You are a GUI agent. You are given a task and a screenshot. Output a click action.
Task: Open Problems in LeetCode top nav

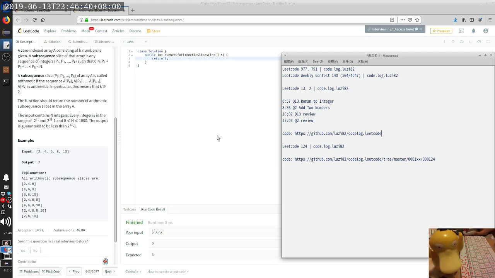coord(69,31)
